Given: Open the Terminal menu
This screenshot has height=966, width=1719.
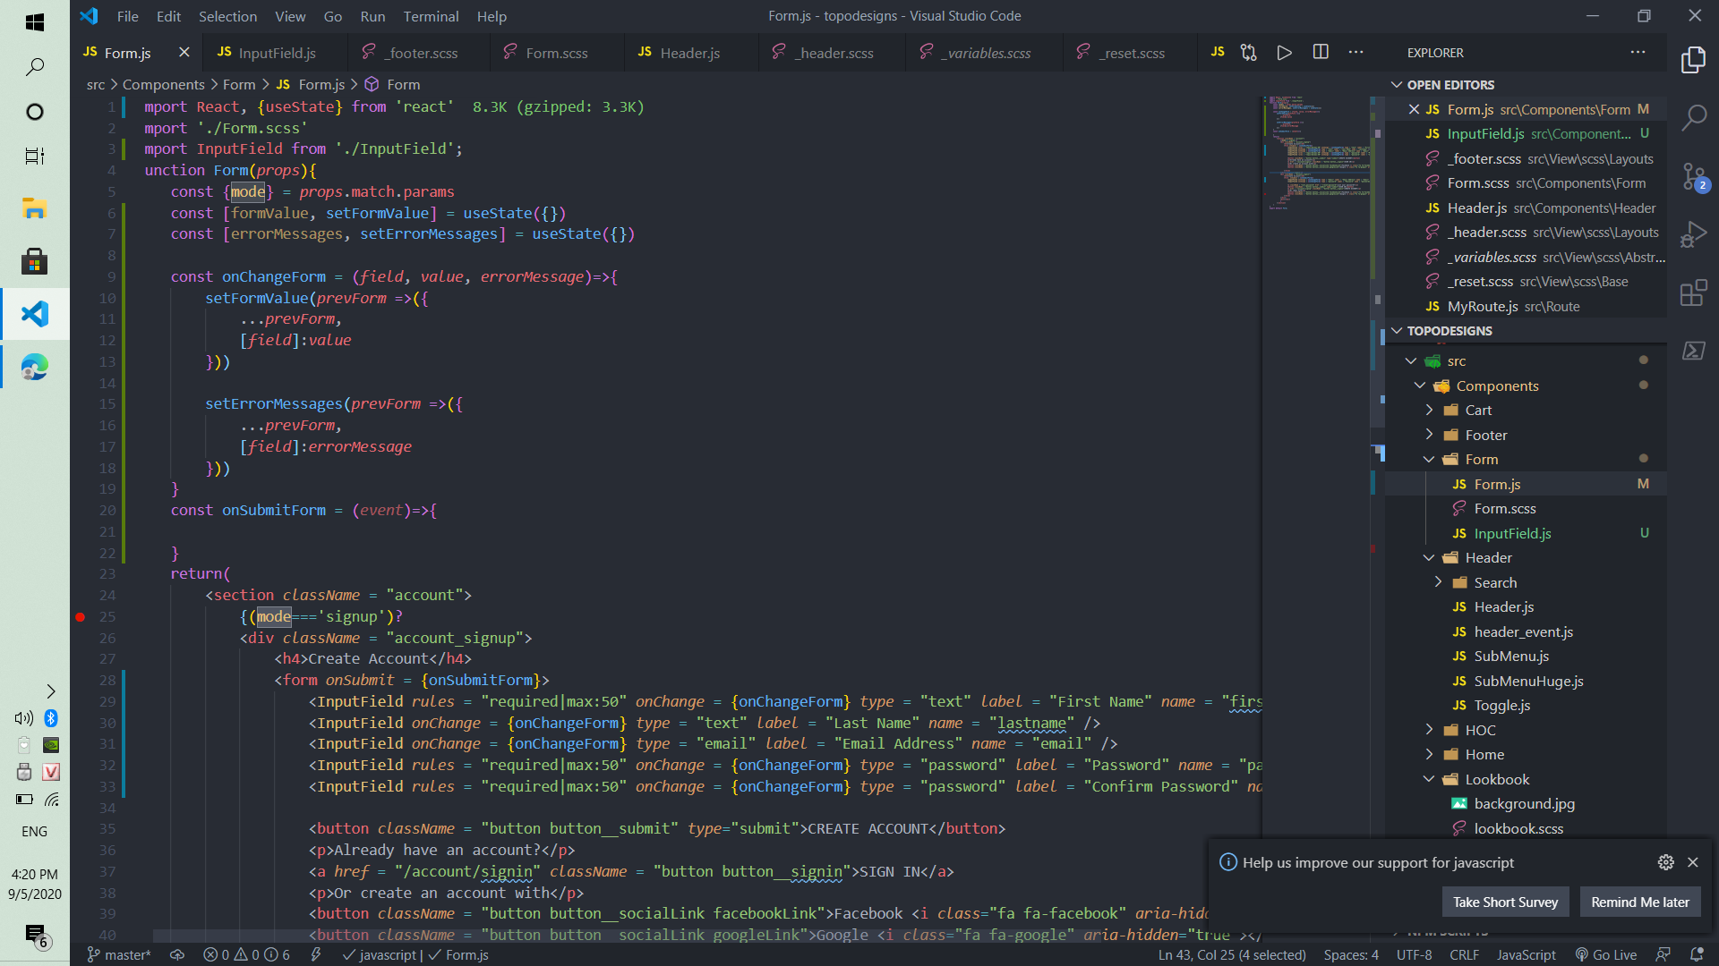Looking at the screenshot, I should 431,16.
